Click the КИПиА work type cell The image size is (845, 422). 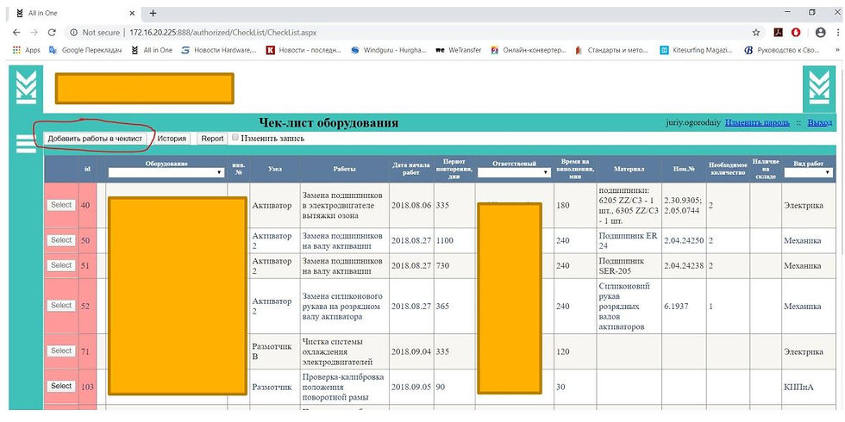809,387
